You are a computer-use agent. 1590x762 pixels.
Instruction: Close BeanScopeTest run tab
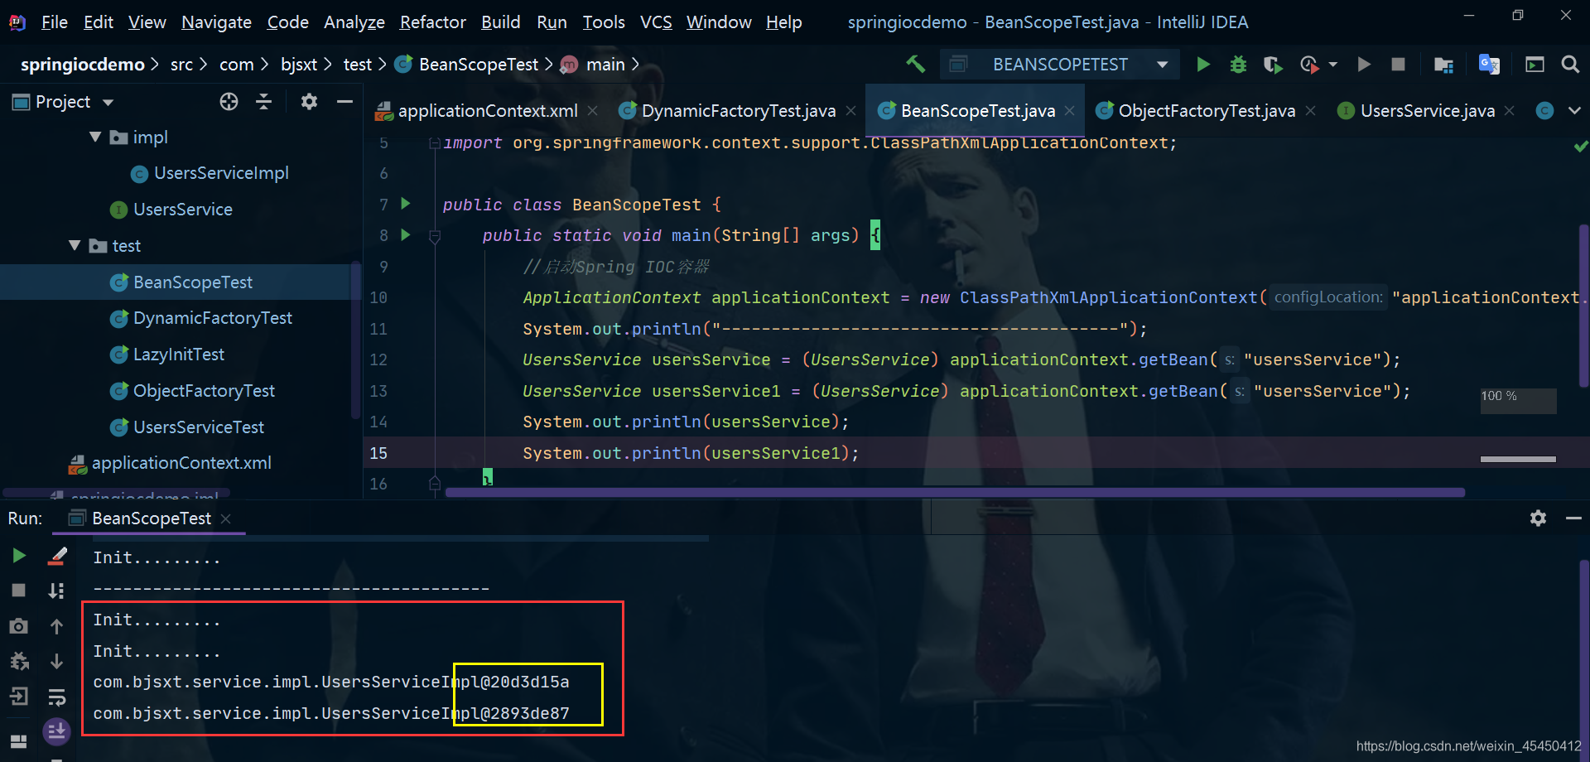pos(225,518)
